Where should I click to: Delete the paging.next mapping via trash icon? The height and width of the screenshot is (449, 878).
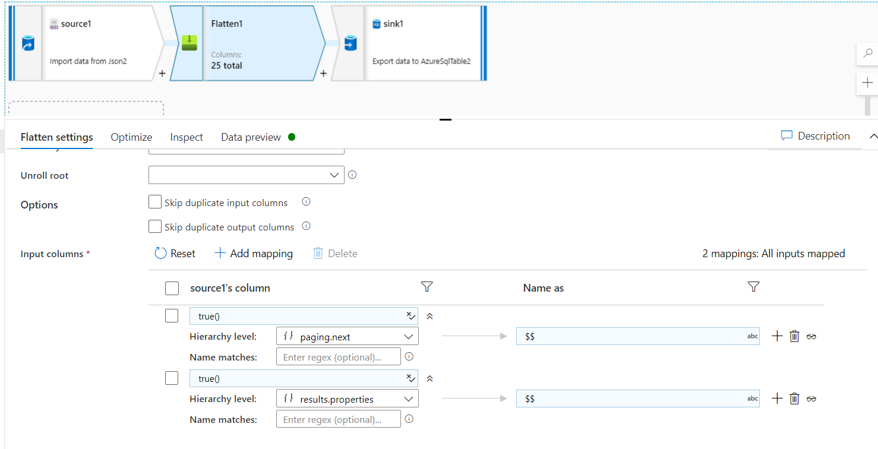pyautogui.click(x=794, y=336)
